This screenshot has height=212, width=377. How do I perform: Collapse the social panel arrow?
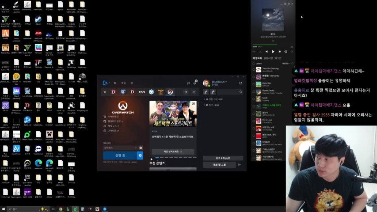[x=240, y=165]
